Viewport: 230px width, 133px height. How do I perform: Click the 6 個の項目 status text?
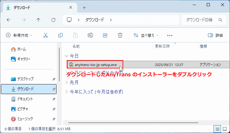click(13, 129)
